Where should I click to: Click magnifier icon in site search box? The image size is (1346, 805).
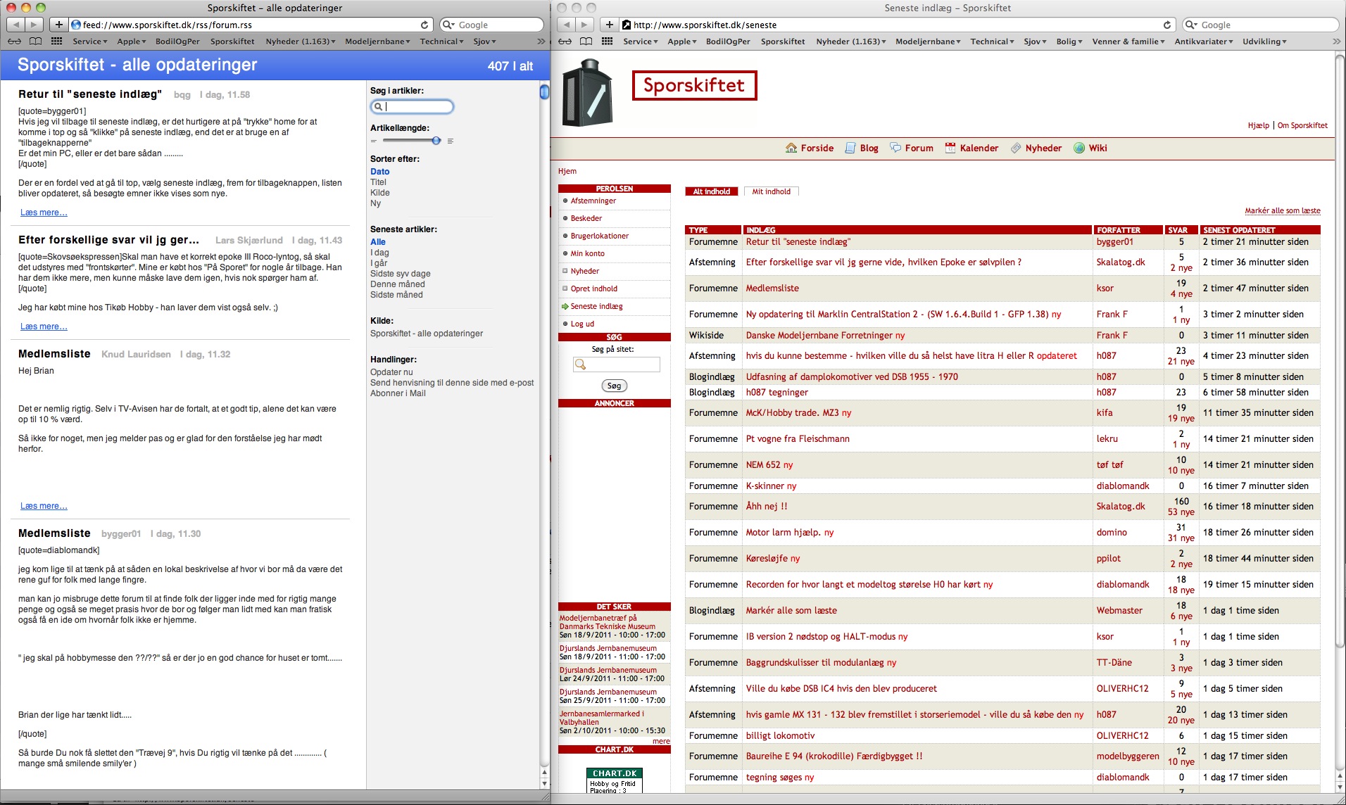[581, 365]
